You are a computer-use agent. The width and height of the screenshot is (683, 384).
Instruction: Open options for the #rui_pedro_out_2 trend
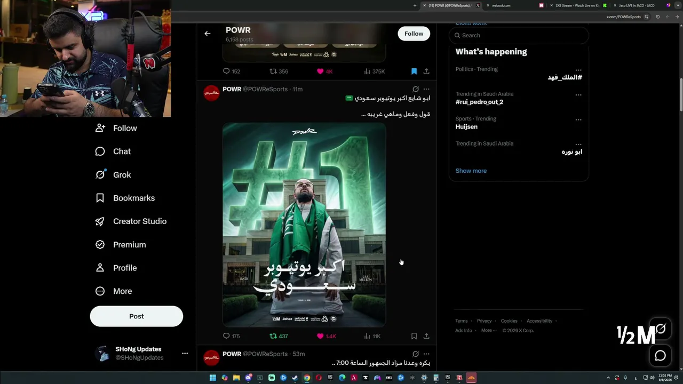578,95
